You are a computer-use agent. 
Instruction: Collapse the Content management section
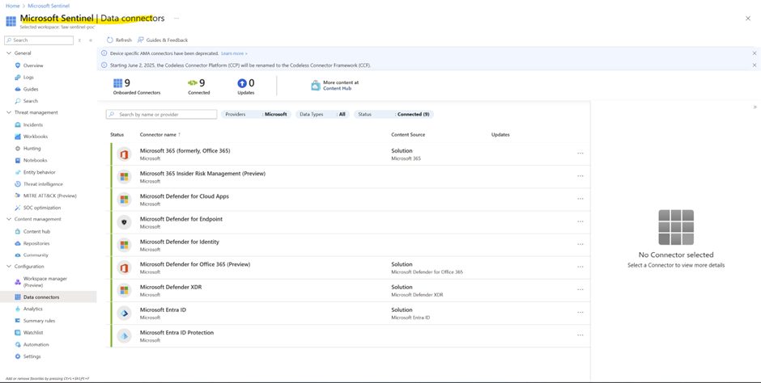coord(9,219)
